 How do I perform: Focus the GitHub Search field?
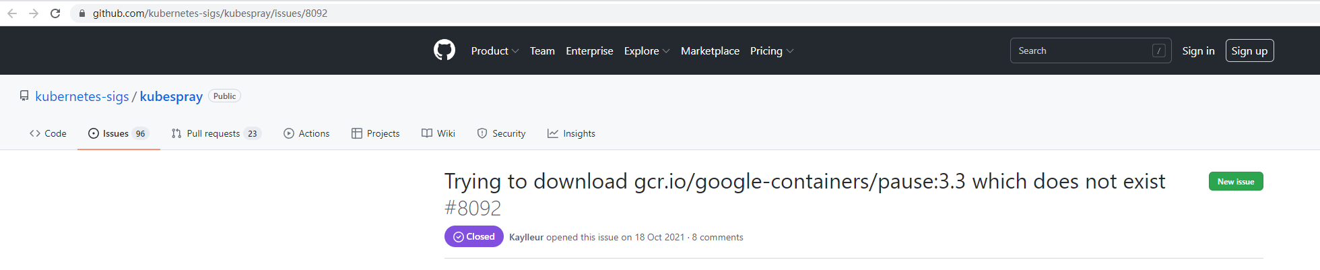(x=1081, y=50)
